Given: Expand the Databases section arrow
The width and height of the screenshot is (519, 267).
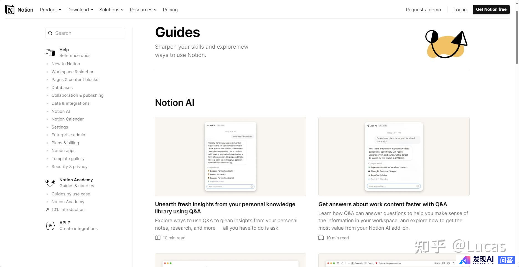Looking at the screenshot, I should point(47,88).
